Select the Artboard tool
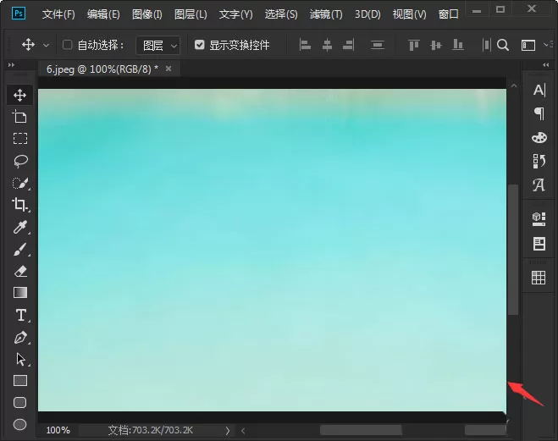 20,117
